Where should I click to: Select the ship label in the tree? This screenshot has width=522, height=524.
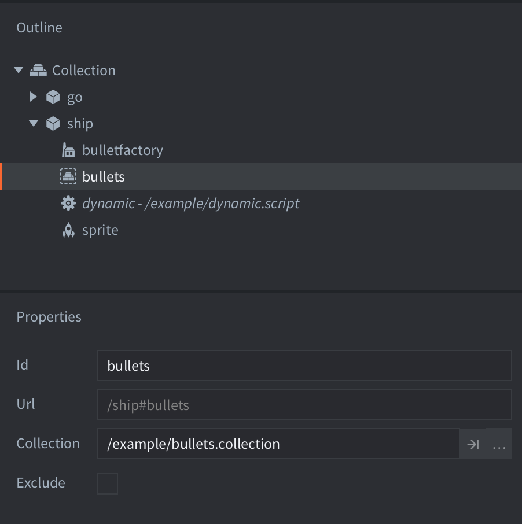pos(80,124)
